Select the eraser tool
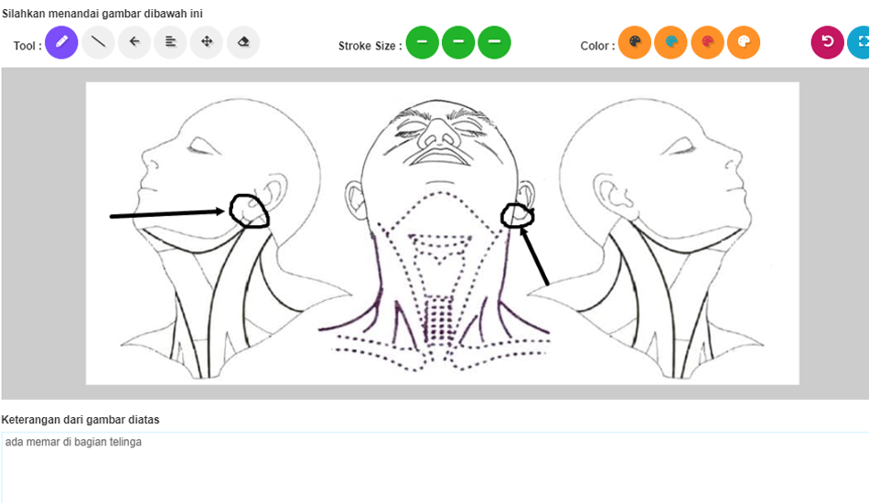The width and height of the screenshot is (869, 503). click(242, 42)
